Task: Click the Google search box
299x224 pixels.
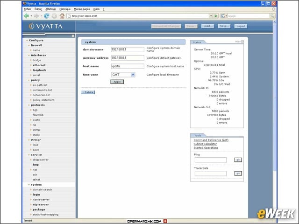Action: point(249,16)
